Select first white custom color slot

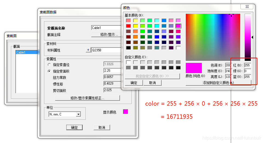coord(128,62)
